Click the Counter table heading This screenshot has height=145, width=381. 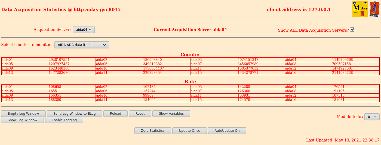pyautogui.click(x=190, y=55)
